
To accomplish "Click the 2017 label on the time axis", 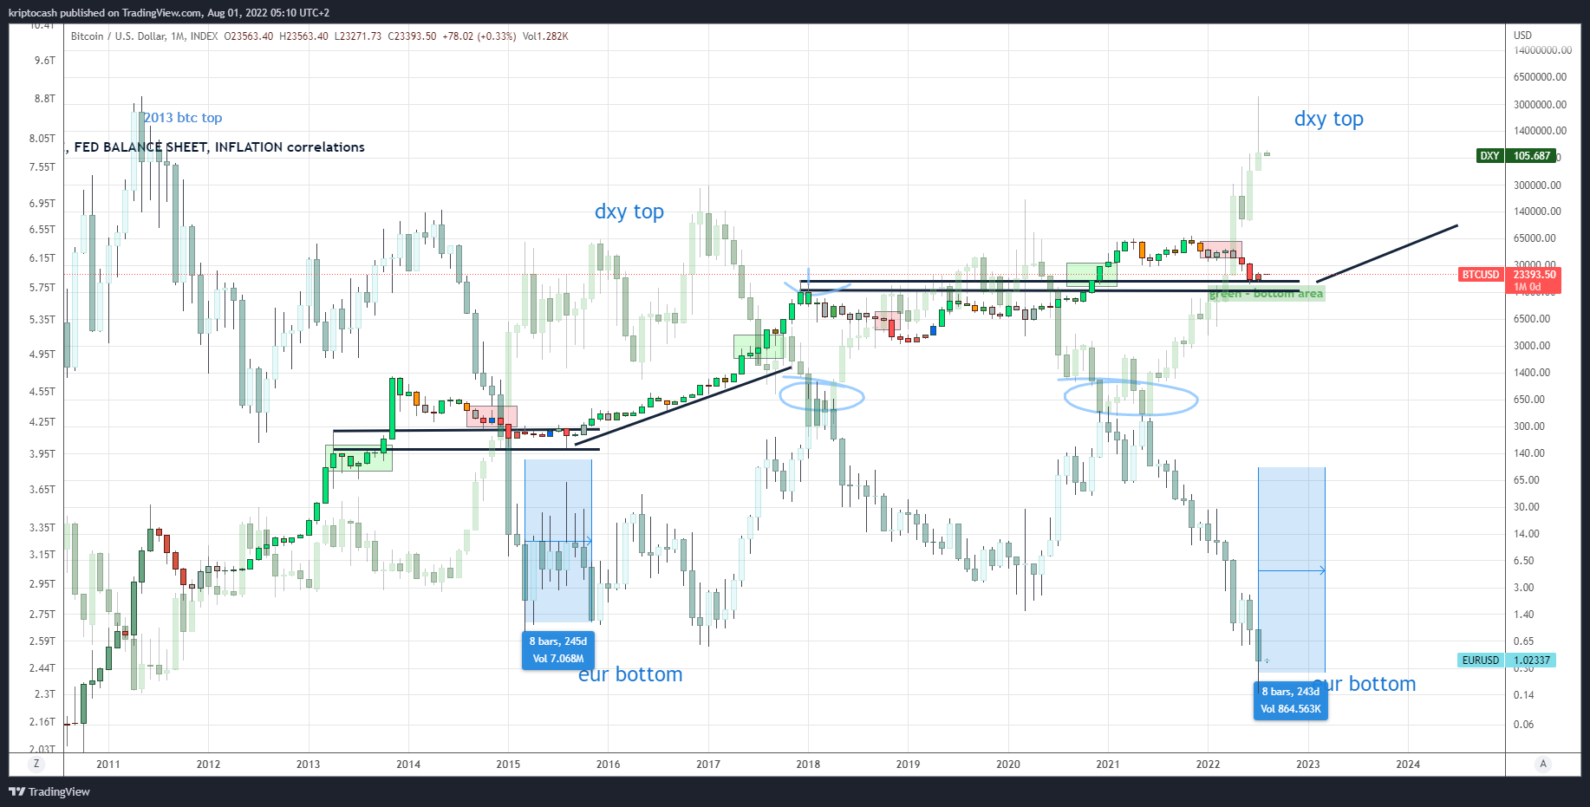I will [x=708, y=765].
